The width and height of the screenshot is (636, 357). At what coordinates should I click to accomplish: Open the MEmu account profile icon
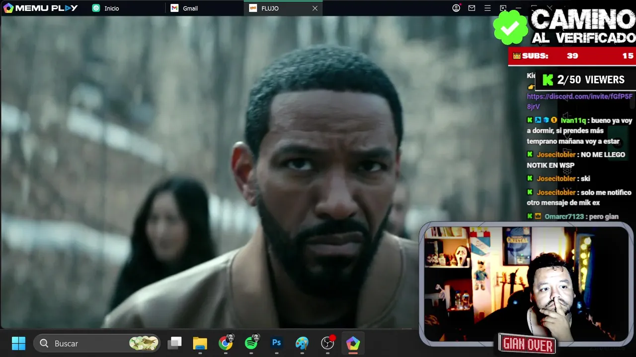(x=456, y=8)
